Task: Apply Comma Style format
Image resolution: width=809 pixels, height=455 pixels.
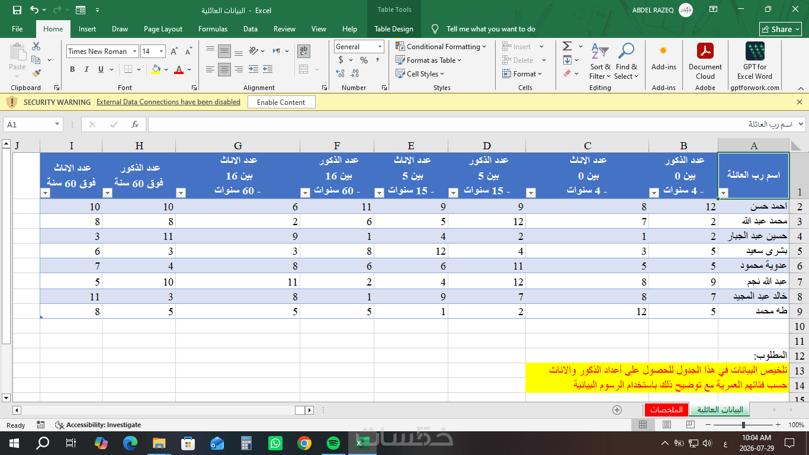Action: coord(378,60)
